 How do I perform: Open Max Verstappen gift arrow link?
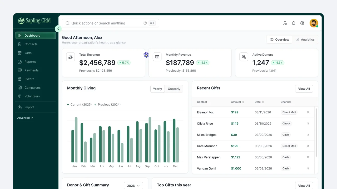pyautogui.click(x=308, y=157)
